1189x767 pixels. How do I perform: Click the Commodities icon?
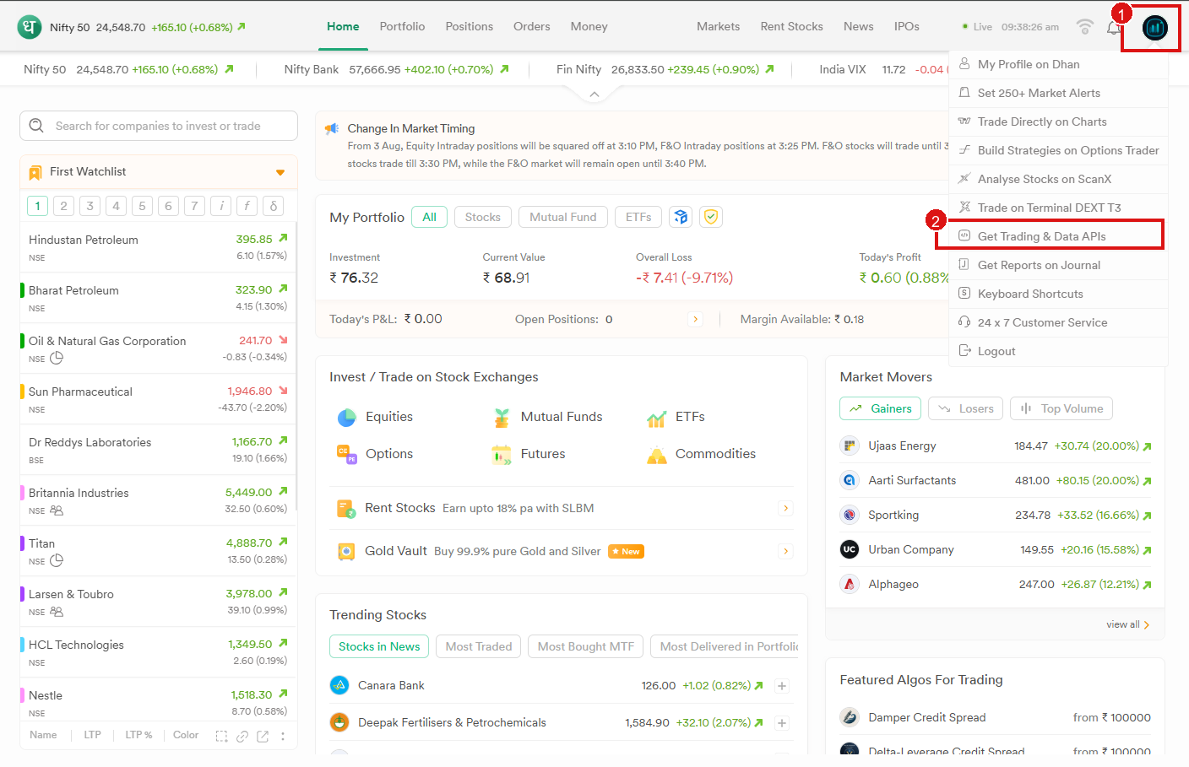click(656, 455)
